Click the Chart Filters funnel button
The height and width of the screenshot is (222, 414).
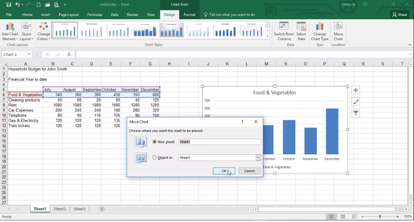coord(356,113)
